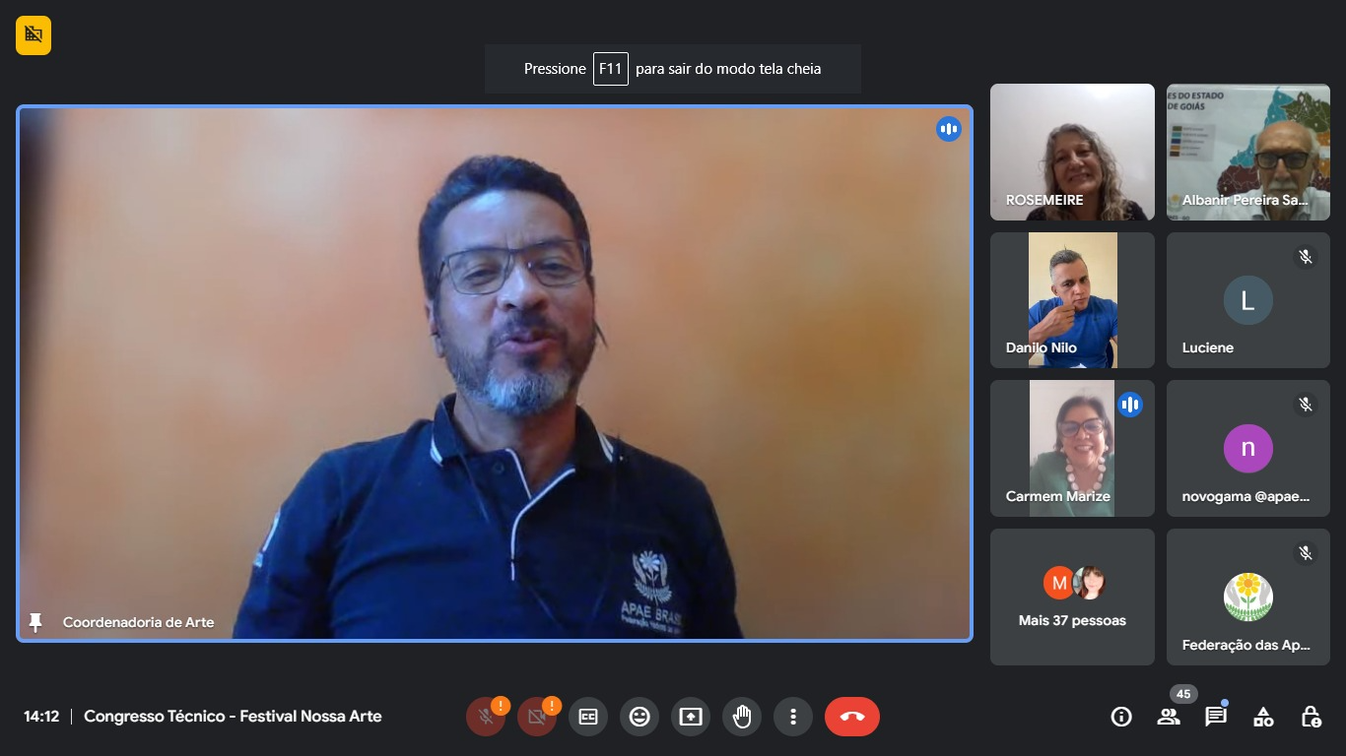The width and height of the screenshot is (1346, 756).
Task: Open host controls lock icon
Action: (1311, 717)
